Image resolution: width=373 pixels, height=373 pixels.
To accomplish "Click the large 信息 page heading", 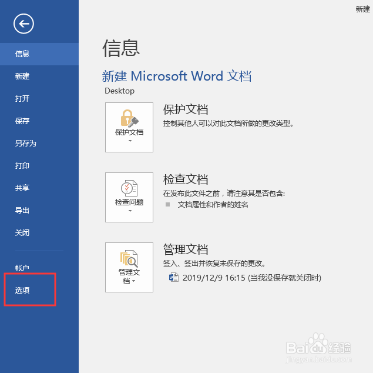I will (x=121, y=48).
